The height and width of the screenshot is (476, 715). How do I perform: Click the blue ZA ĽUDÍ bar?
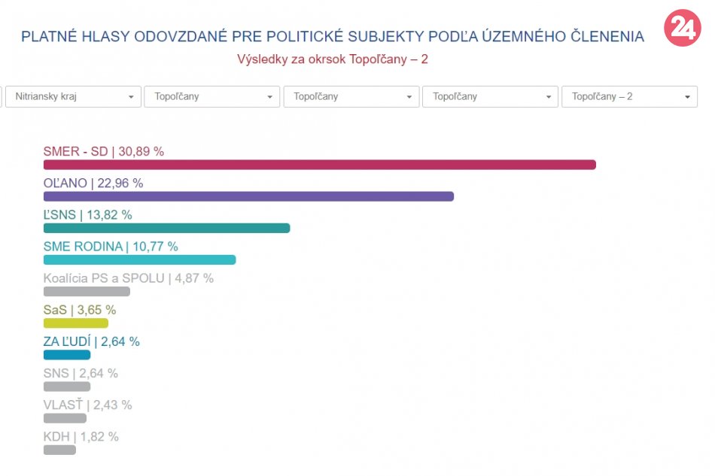(x=66, y=355)
